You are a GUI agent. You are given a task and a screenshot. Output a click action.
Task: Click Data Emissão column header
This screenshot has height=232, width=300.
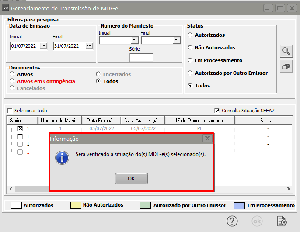(x=101, y=121)
